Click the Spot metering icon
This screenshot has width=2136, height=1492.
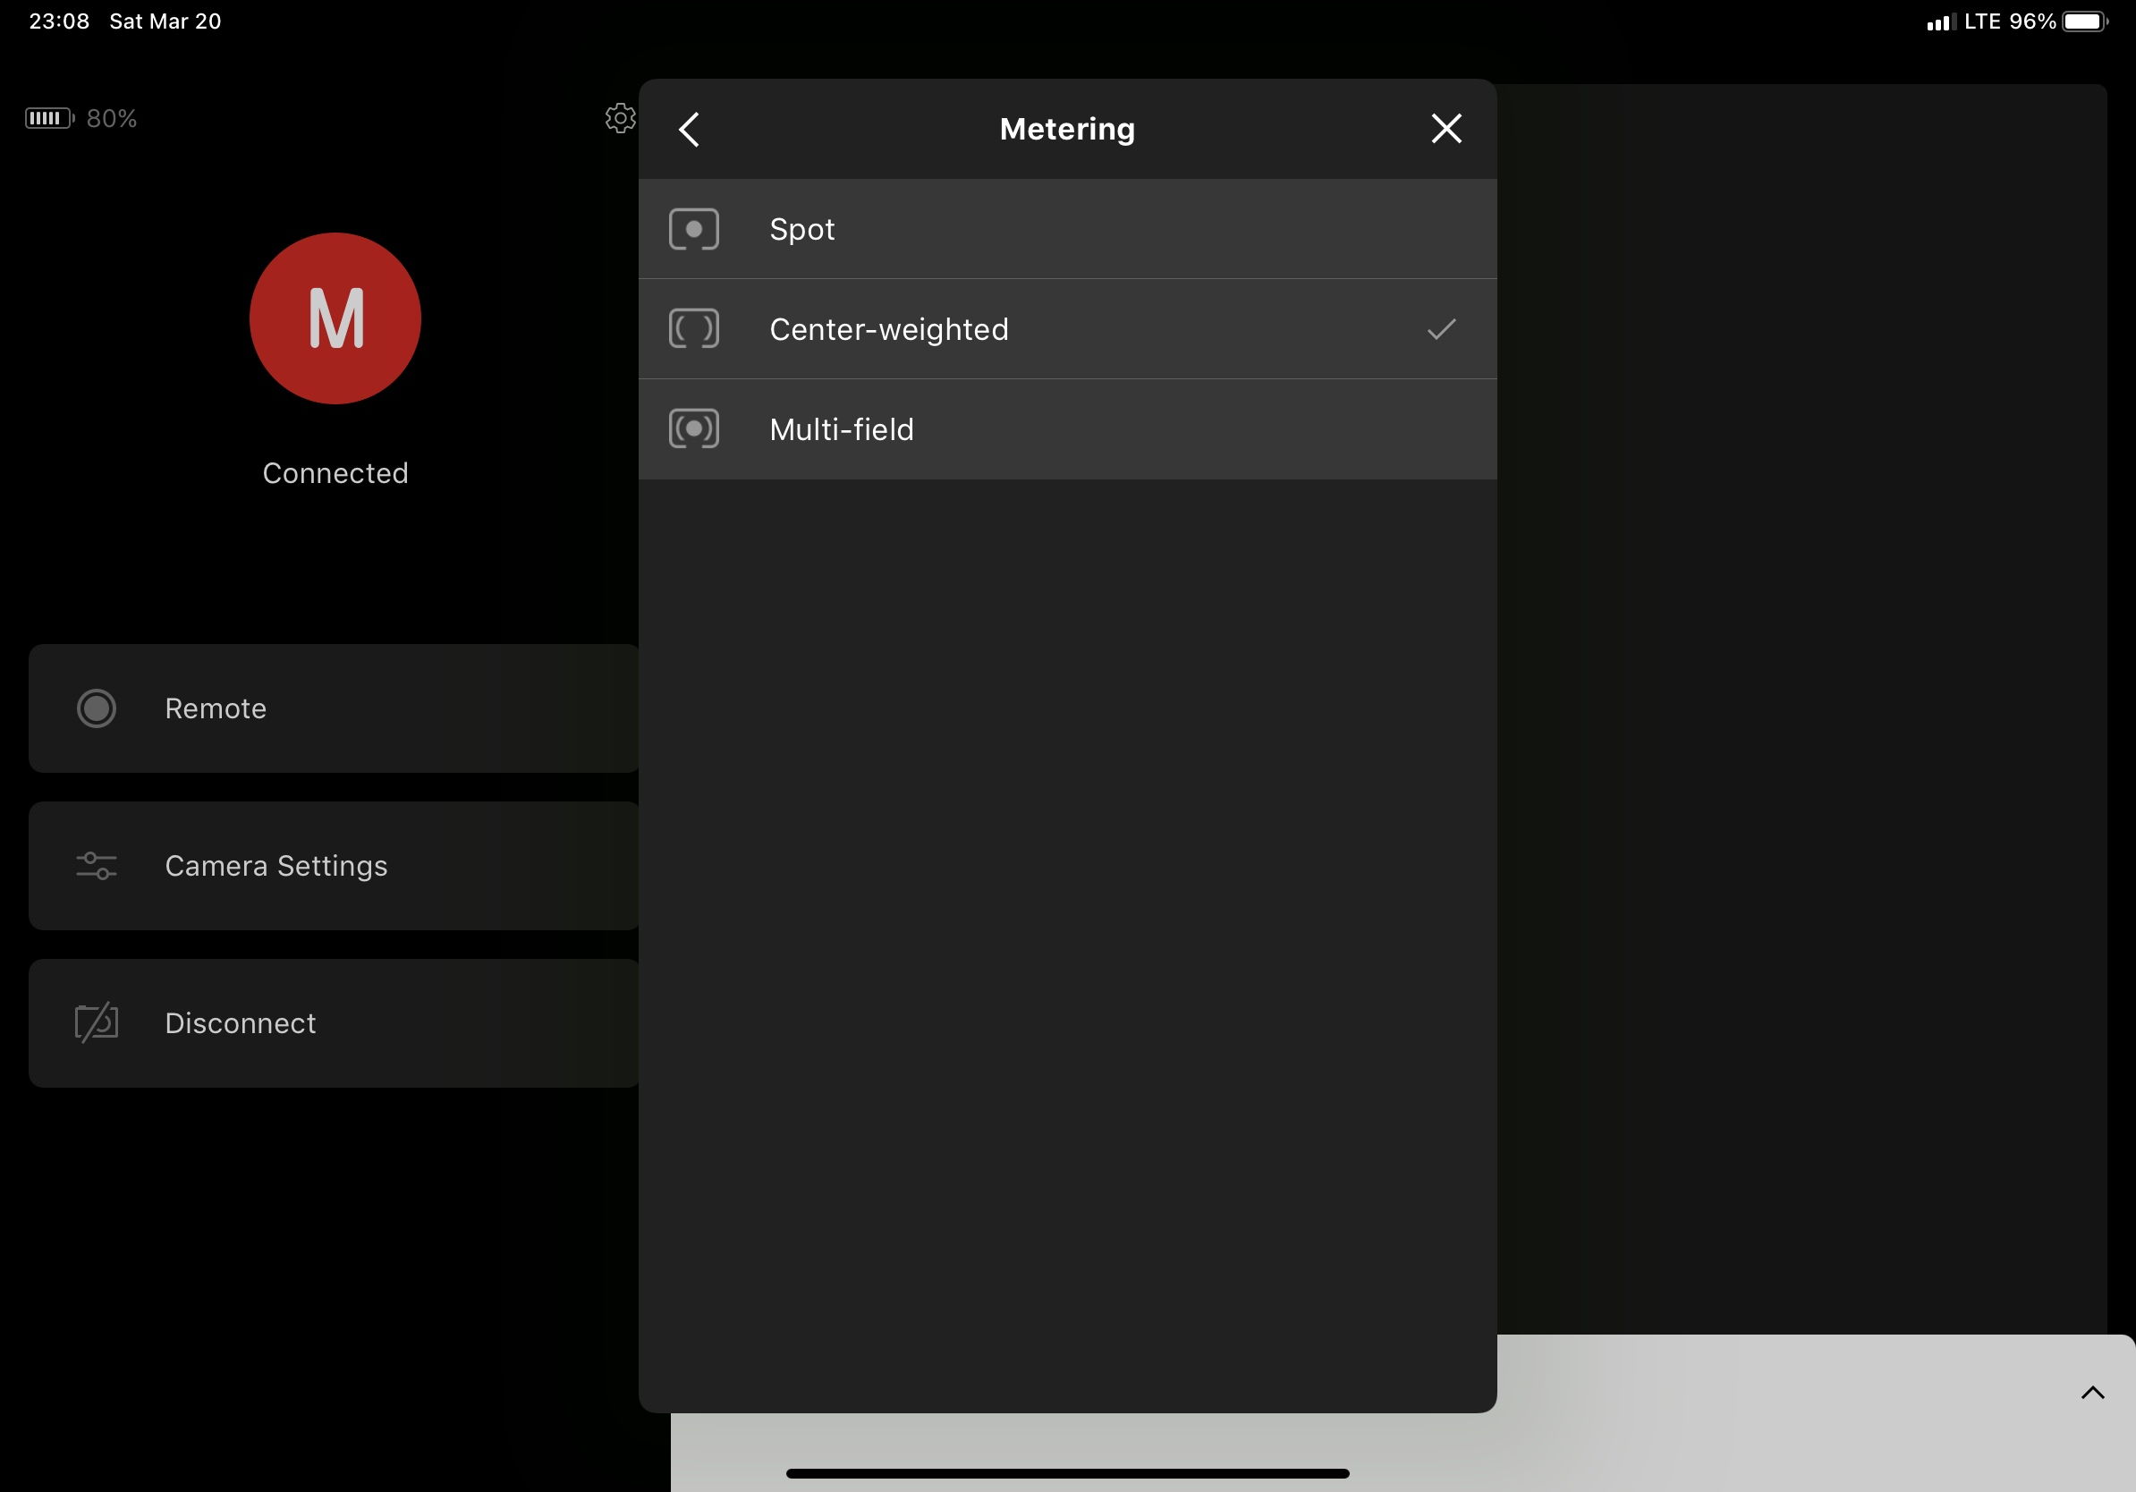point(693,229)
